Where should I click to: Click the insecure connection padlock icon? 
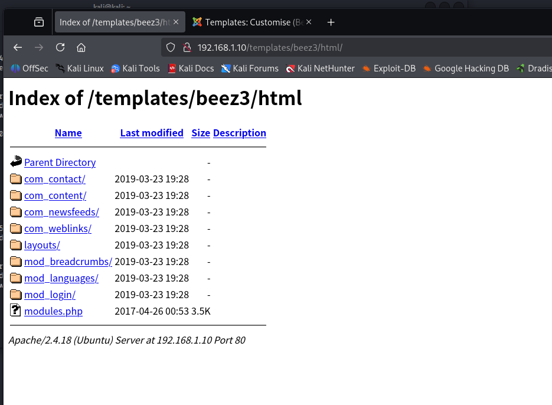click(x=187, y=47)
